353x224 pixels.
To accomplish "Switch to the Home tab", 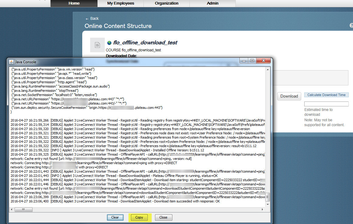I will point(74,3).
